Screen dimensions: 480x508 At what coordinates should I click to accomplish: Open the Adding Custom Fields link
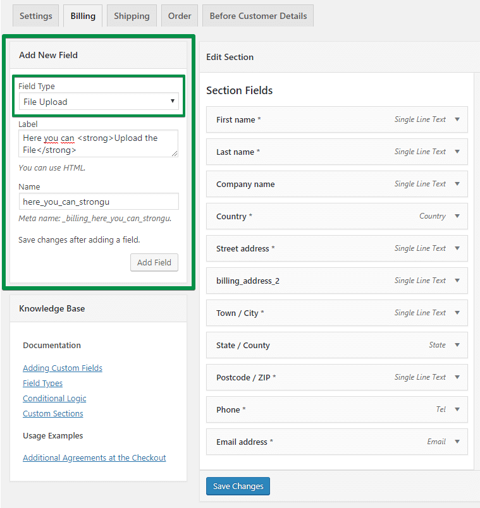63,368
